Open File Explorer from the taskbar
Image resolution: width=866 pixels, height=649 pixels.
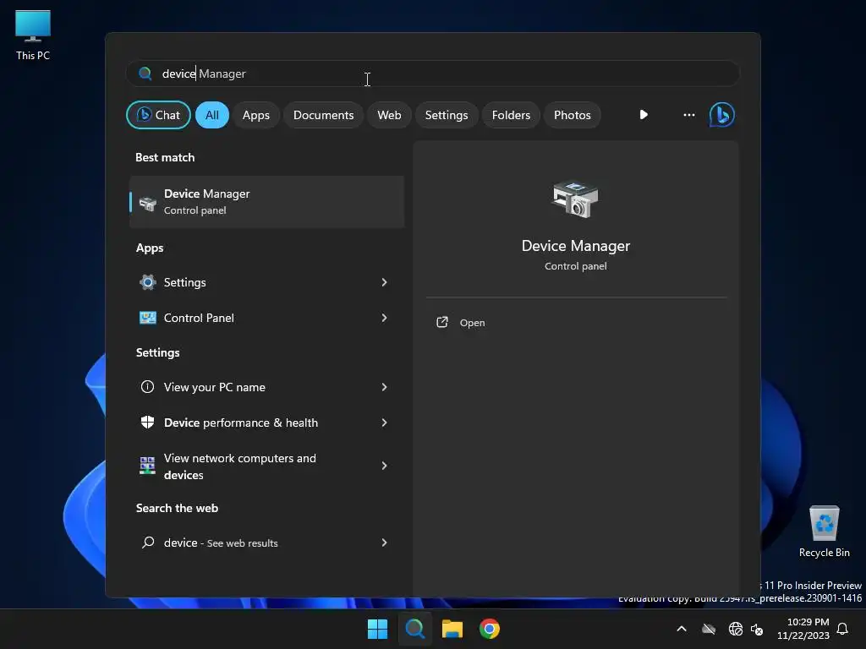(452, 629)
